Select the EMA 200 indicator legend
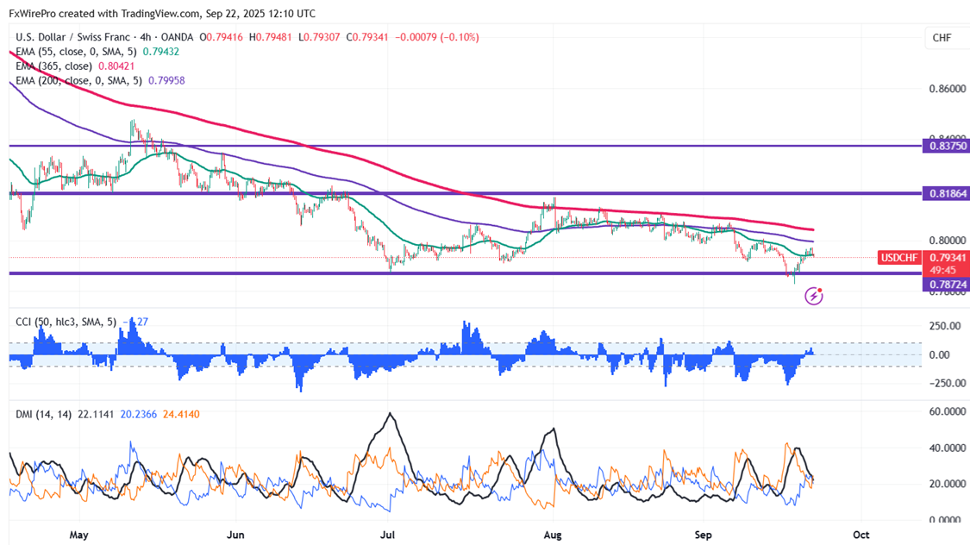 tap(78, 80)
